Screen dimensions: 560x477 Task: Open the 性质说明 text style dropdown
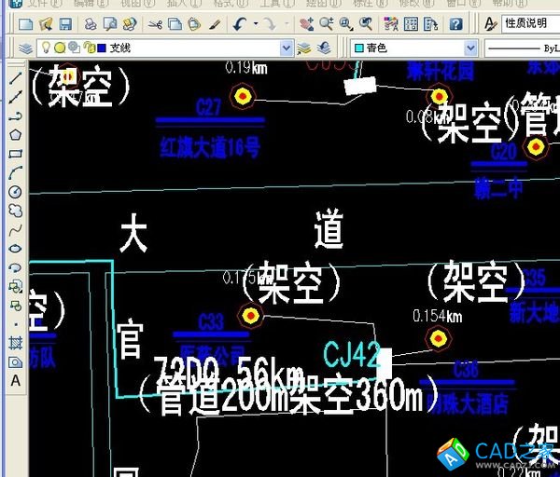525,23
